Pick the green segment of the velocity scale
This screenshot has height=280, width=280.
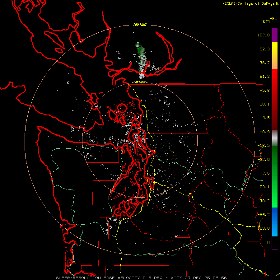click(275, 177)
